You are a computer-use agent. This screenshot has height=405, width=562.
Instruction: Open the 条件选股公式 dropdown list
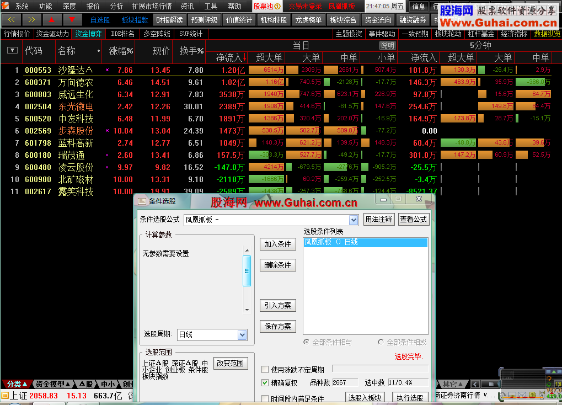354,220
